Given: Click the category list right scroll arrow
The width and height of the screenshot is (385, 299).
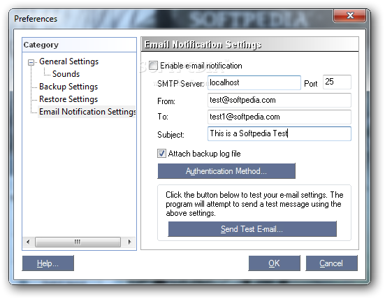Looking at the screenshot, I should click(x=130, y=242).
